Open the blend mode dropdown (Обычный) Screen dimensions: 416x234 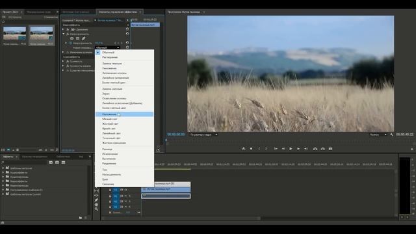point(107,47)
